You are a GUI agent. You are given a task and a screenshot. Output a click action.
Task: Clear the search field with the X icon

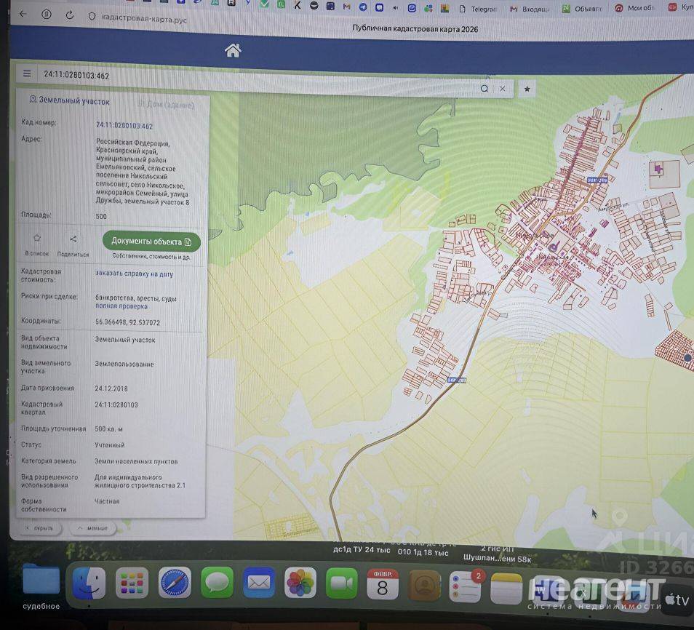point(503,89)
